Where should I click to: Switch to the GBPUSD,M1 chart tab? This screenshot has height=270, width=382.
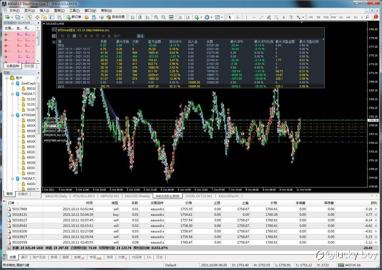click(x=110, y=196)
